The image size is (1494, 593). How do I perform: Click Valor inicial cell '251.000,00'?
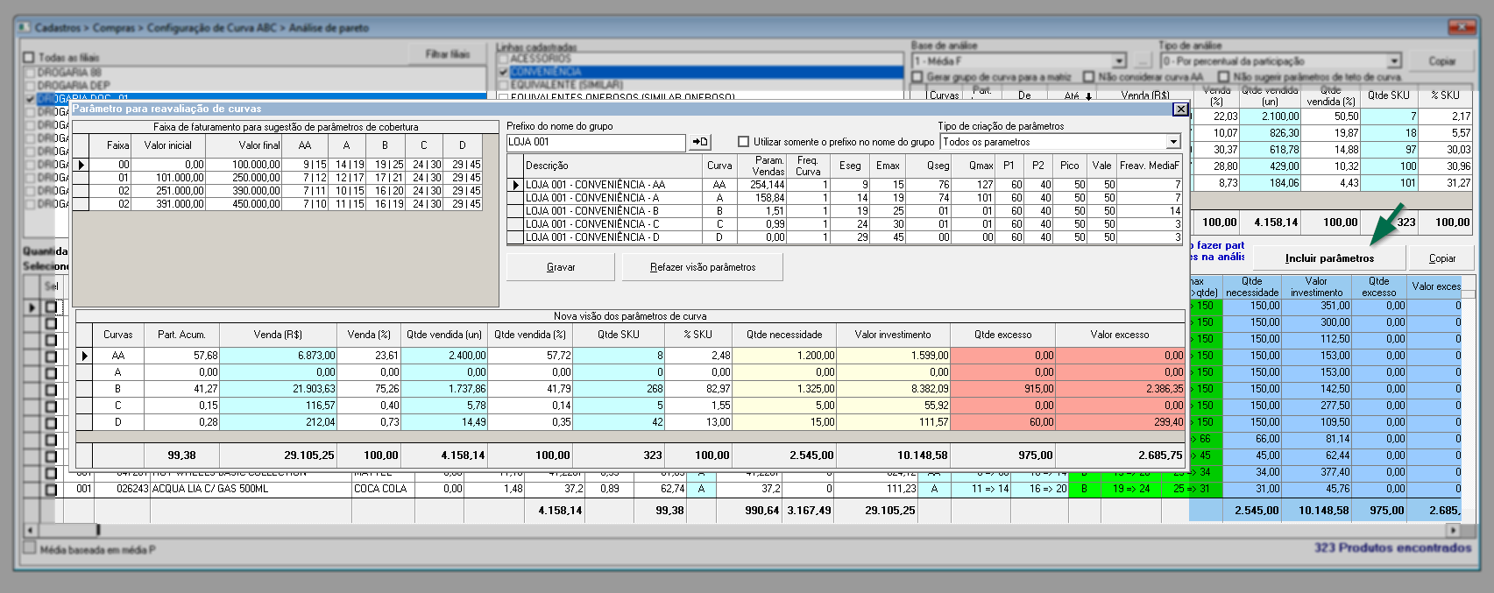point(168,191)
